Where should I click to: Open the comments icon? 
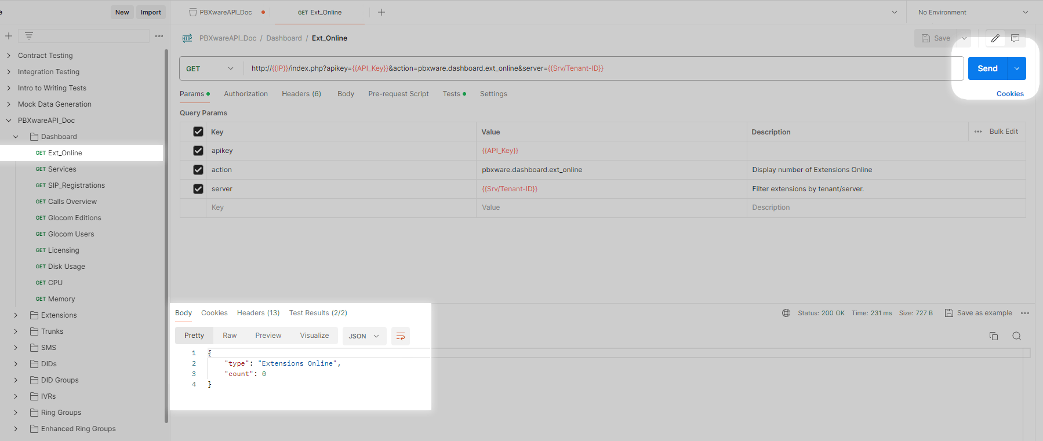point(1015,38)
